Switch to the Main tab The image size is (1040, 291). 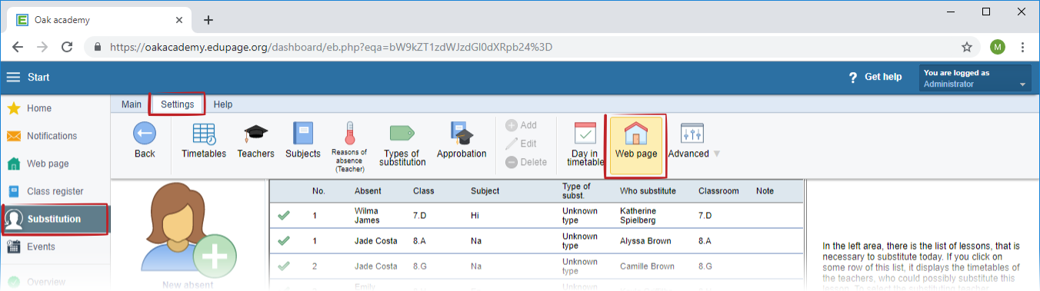(x=132, y=104)
